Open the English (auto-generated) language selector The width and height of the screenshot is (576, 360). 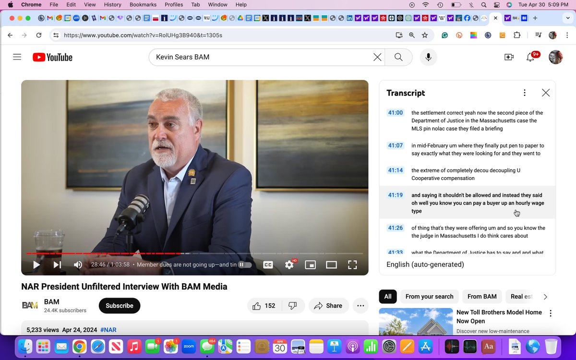[425, 264]
